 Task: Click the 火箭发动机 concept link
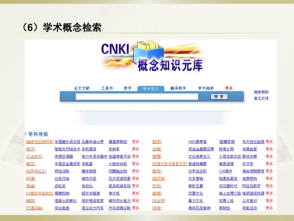[118, 164]
